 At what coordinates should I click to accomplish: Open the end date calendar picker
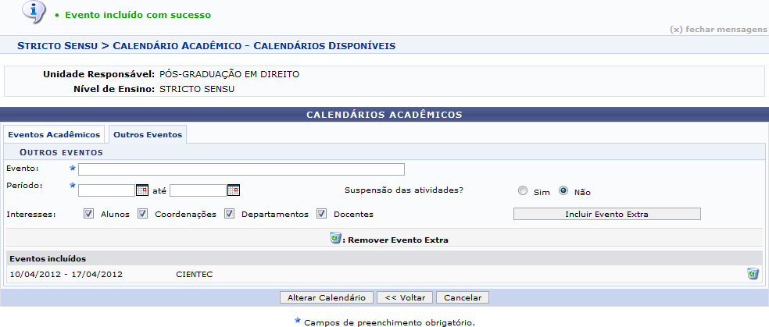point(233,190)
